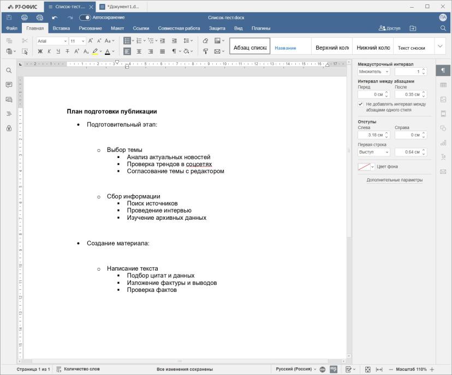Open the search icon in left sidebar
452x375 pixels.
(x=9, y=71)
